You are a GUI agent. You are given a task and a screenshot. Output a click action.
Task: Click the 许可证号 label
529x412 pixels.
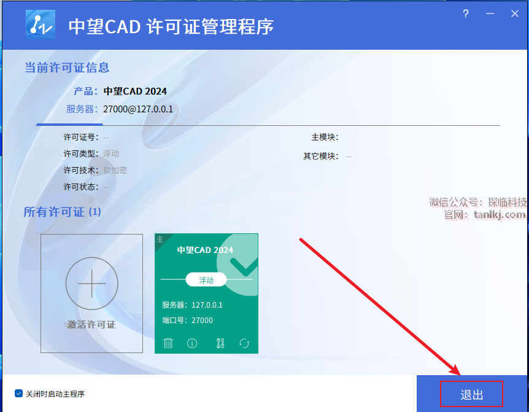point(81,138)
